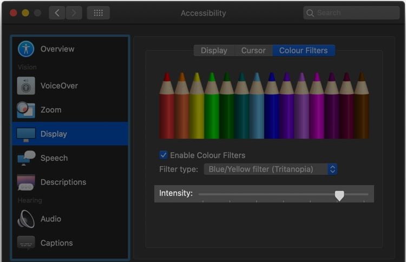Select the Descriptions label in sidebar
The image size is (406, 262).
point(63,182)
